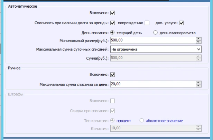Click the disabled Сумма(руб.) field
This screenshot has width=213, height=140.
152,58
